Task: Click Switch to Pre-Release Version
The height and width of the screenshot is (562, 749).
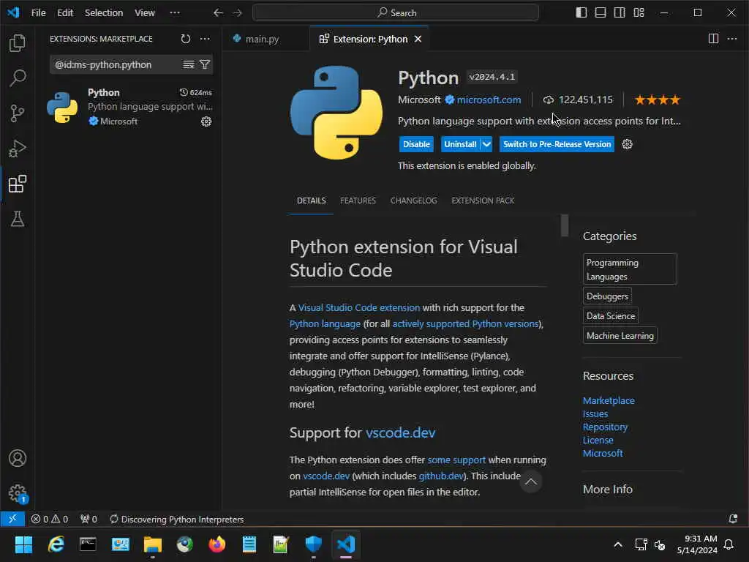Action: pyautogui.click(x=557, y=144)
